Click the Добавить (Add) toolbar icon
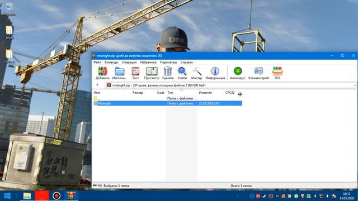The image size is (358, 201). click(x=102, y=73)
